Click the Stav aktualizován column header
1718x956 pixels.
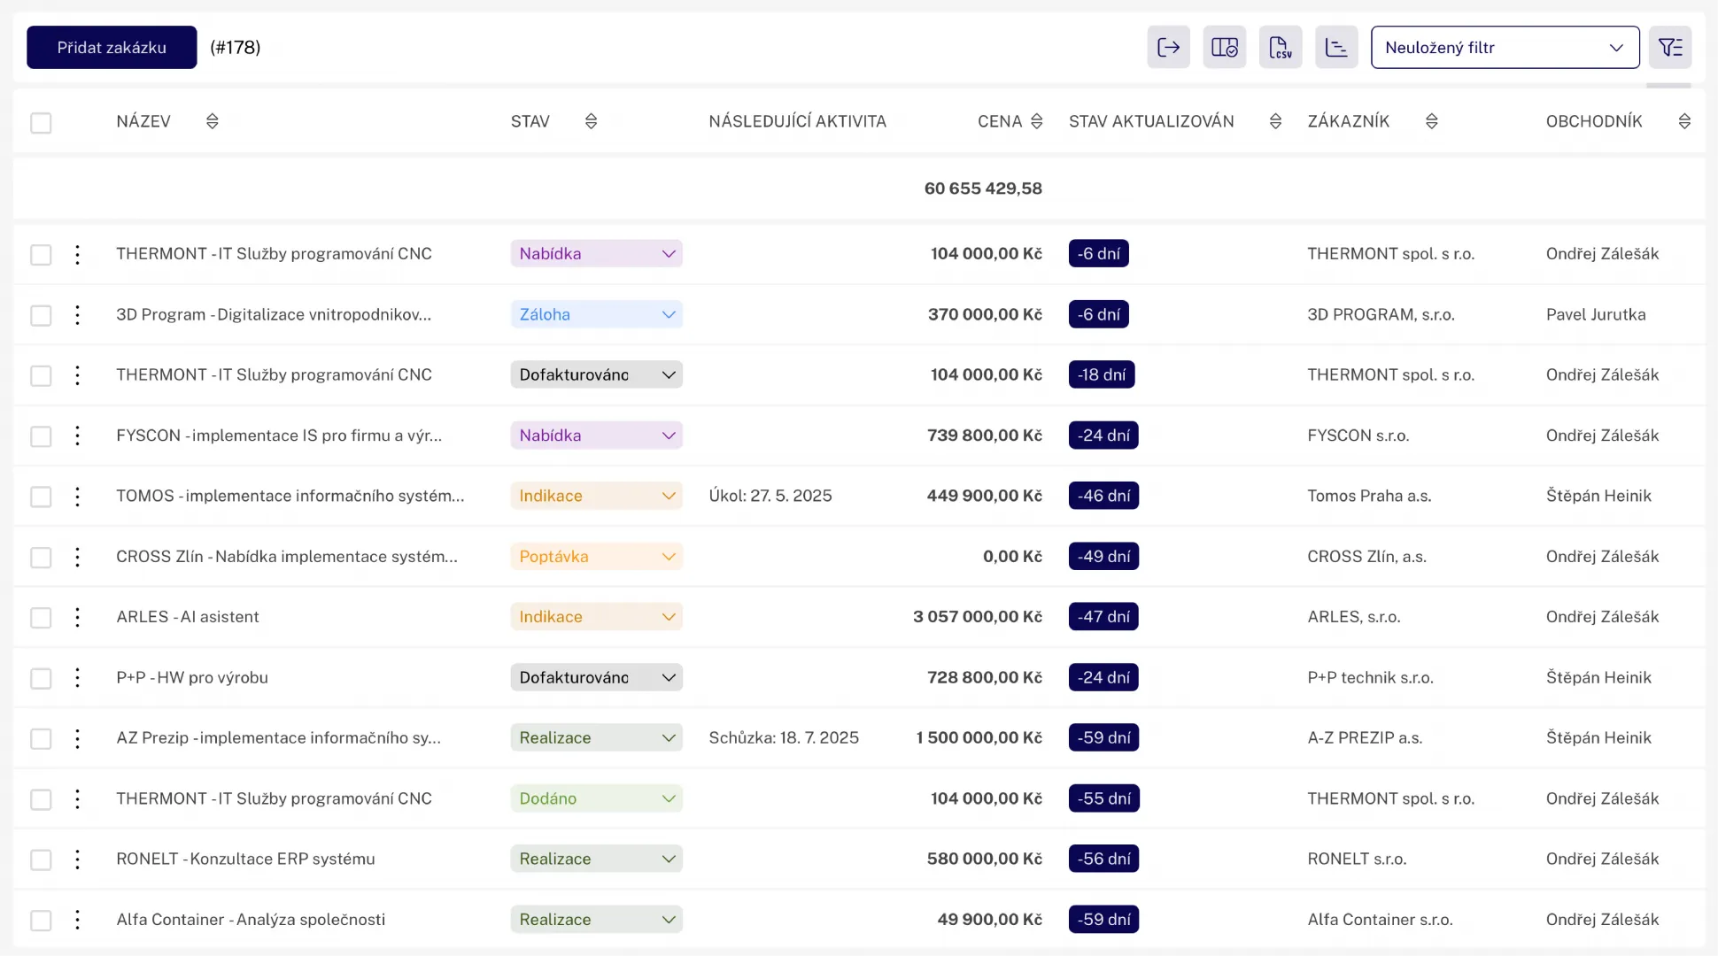pos(1150,121)
